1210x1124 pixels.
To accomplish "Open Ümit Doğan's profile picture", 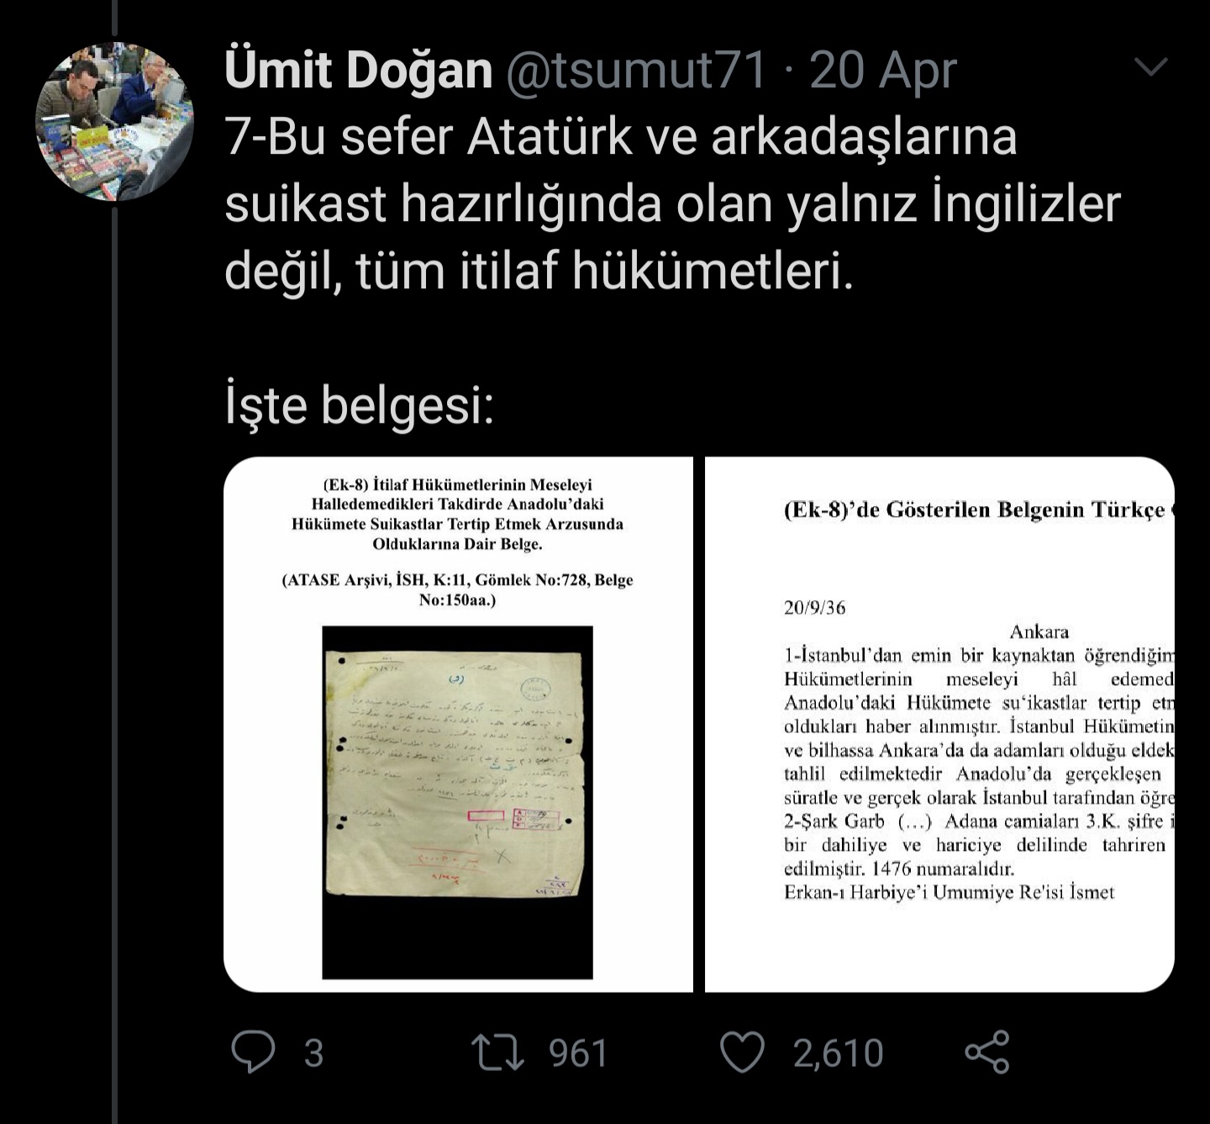I will [x=114, y=122].
